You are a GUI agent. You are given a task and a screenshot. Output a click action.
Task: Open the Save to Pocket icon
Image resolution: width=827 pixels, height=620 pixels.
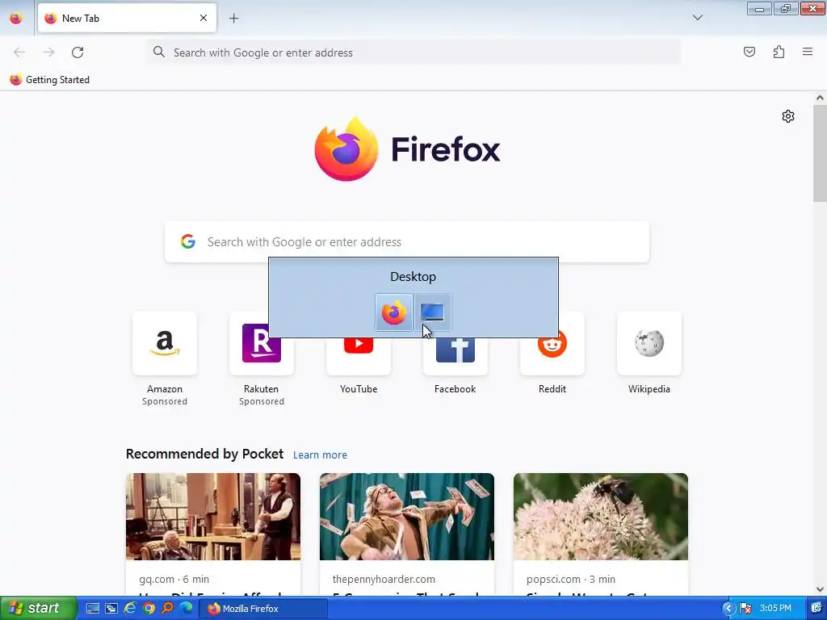pos(749,52)
